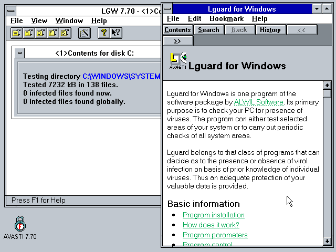Click the help scrollbar down arrow
This screenshot has height=252, width=336.
[x=327, y=241]
